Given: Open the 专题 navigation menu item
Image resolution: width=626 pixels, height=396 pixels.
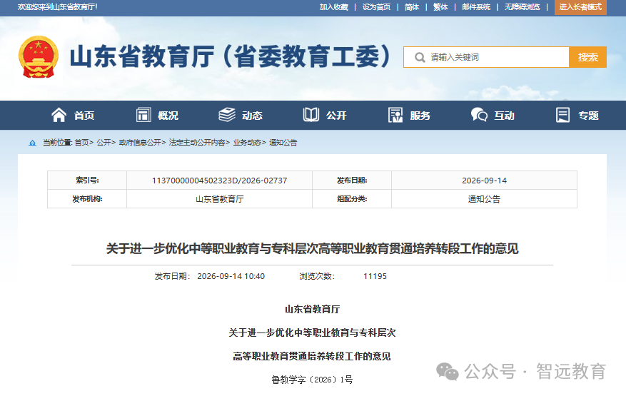Looking at the screenshot, I should 588,116.
